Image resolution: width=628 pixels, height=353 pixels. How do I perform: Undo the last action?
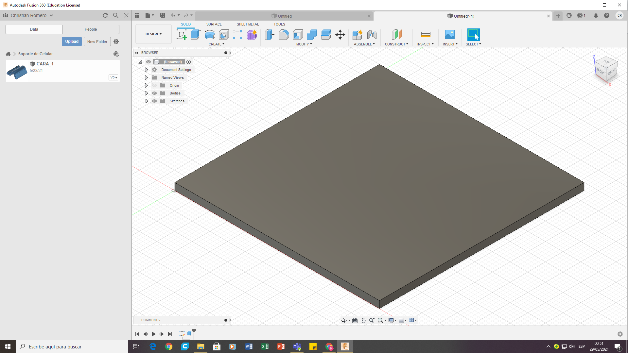coord(173,15)
